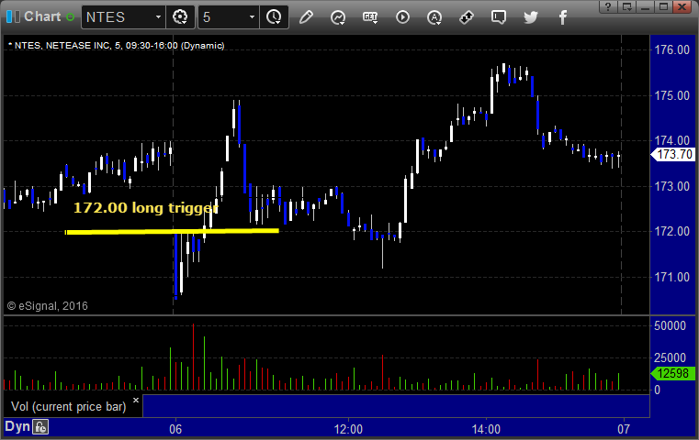The image size is (699, 440).
Task: Select the yellow 172.00 trigger line
Action: tap(172, 231)
